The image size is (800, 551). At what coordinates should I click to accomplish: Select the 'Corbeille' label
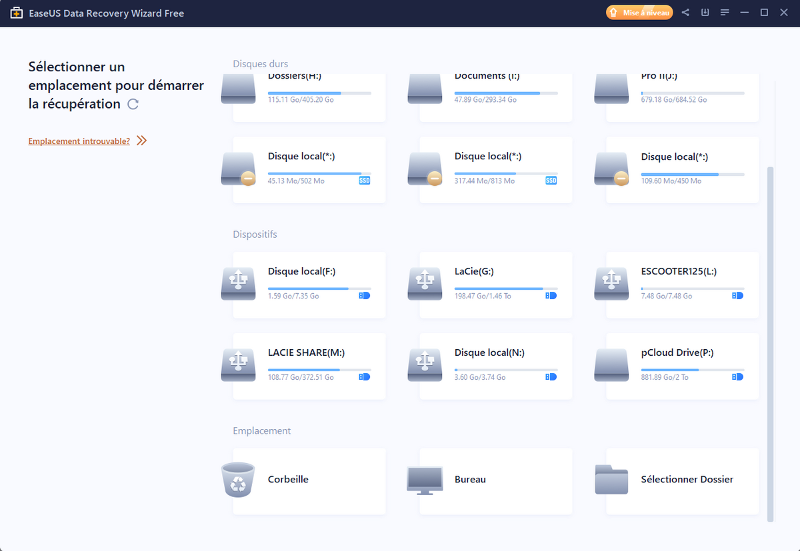[288, 479]
